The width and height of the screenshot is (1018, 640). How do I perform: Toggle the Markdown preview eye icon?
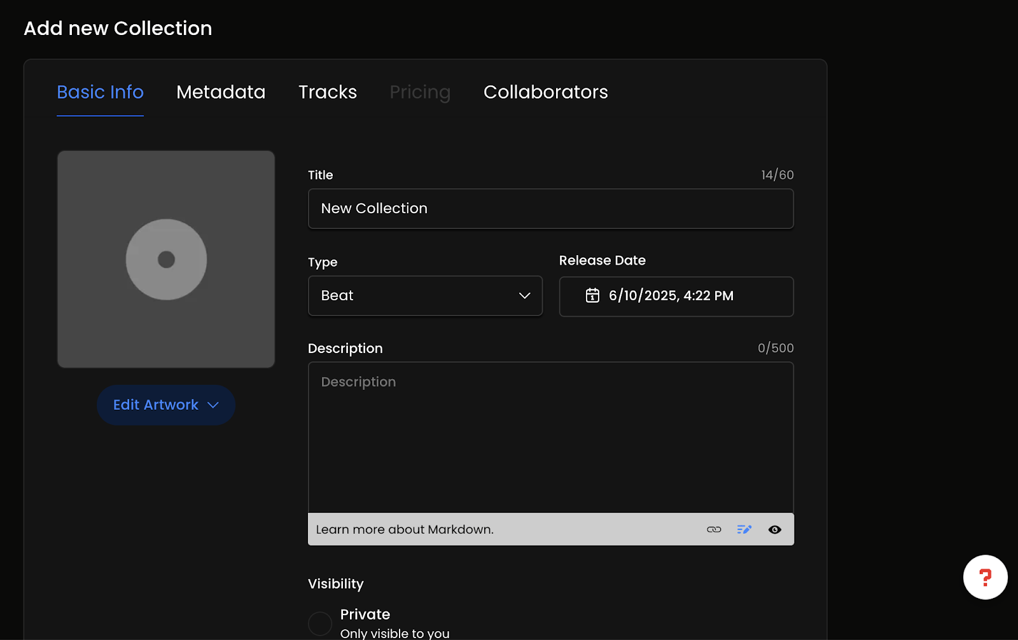(774, 529)
